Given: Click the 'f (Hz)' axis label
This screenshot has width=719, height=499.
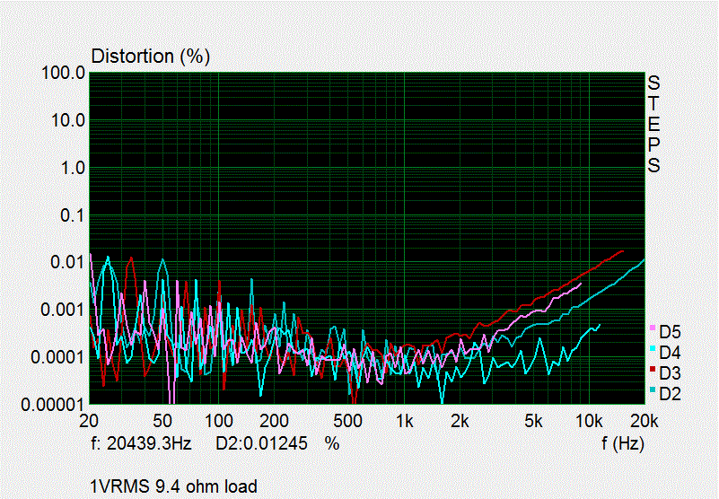Looking at the screenshot, I should click(623, 443).
